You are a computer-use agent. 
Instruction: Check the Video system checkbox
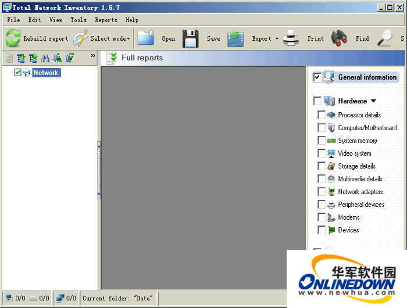(x=322, y=153)
